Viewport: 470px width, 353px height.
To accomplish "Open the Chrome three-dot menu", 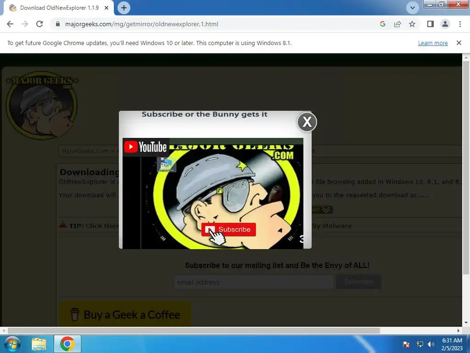I will (x=460, y=24).
